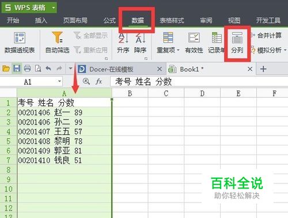Open 有效性 data validation

pyautogui.click(x=194, y=43)
